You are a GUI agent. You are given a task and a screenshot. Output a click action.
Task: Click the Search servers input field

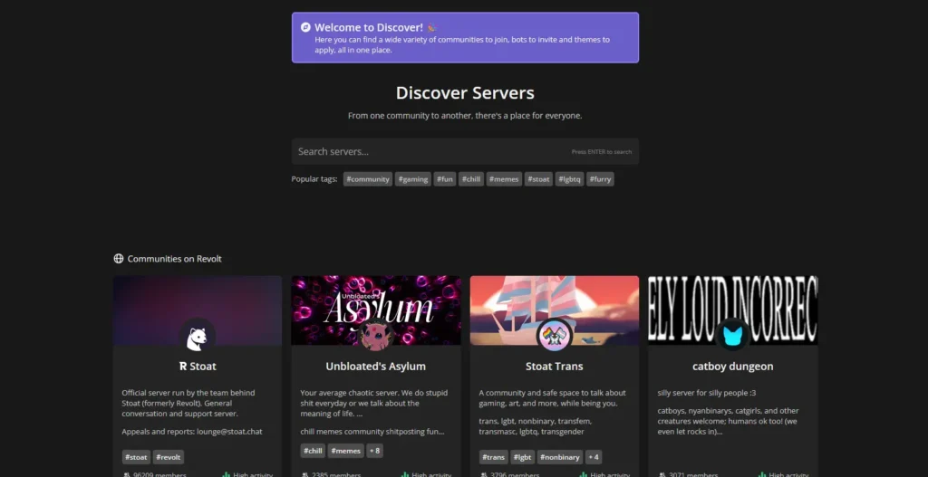[465, 151]
